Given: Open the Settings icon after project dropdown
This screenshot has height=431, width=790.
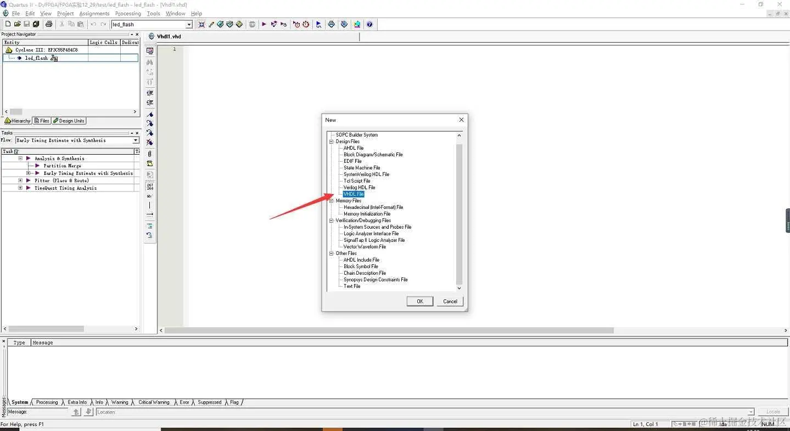Looking at the screenshot, I should pos(201,24).
